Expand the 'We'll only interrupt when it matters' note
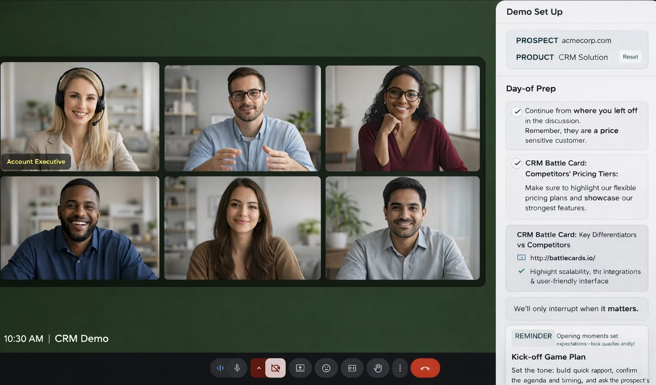This screenshot has height=385, width=656. (577, 309)
